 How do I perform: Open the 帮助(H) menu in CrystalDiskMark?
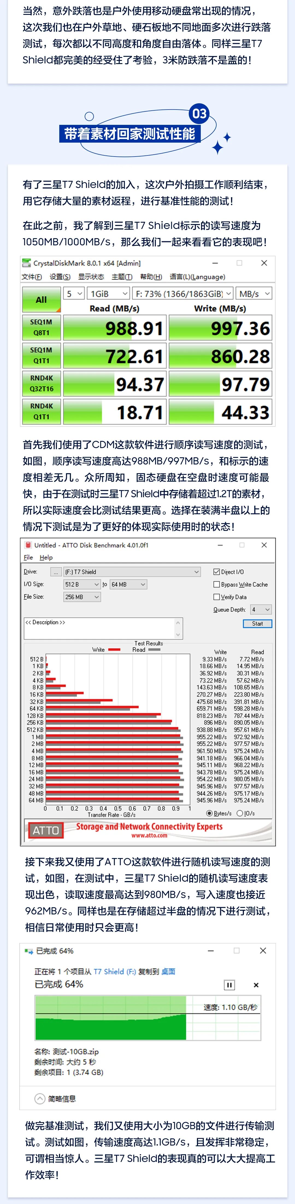coord(151,277)
